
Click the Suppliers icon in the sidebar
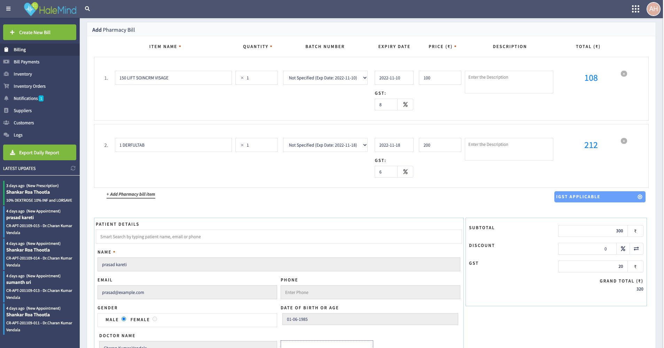(6, 110)
